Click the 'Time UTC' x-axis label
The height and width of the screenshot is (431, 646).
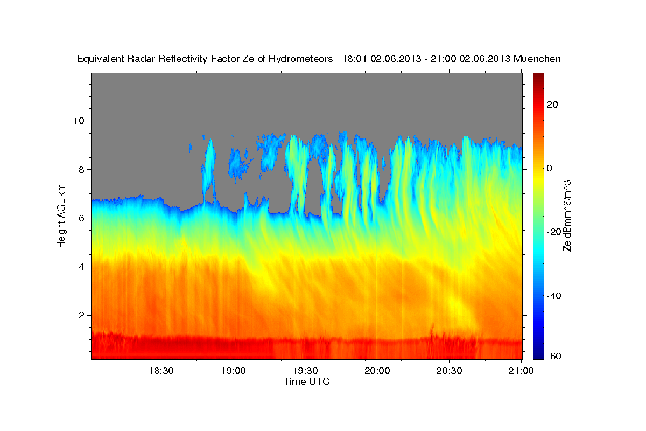306,381
